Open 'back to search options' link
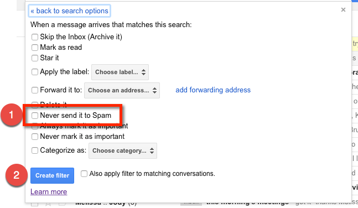 [x=69, y=11]
